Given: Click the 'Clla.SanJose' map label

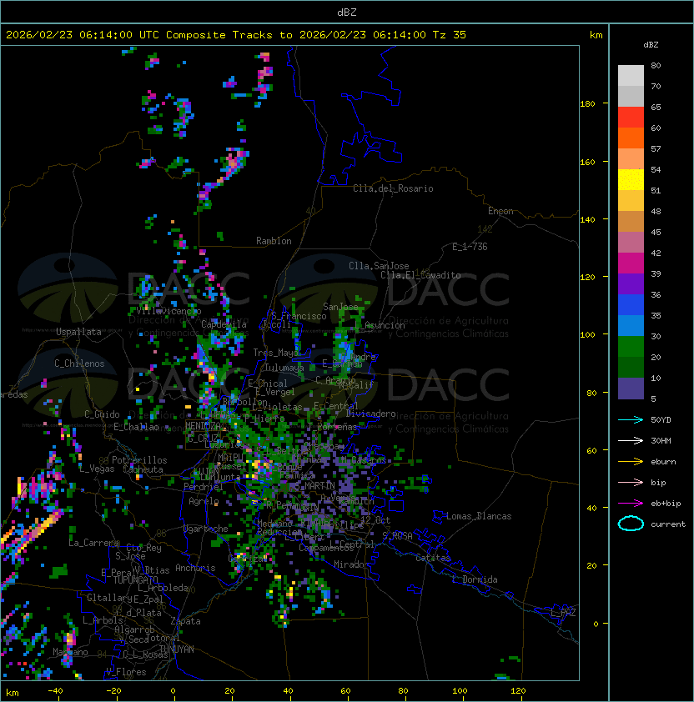Looking at the screenshot, I should click(x=379, y=266).
